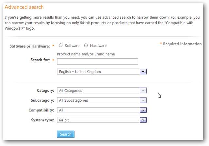Click the arrow icon on Compatibility dropdown
Viewport: 209px width, 146px height.
click(x=143, y=110)
